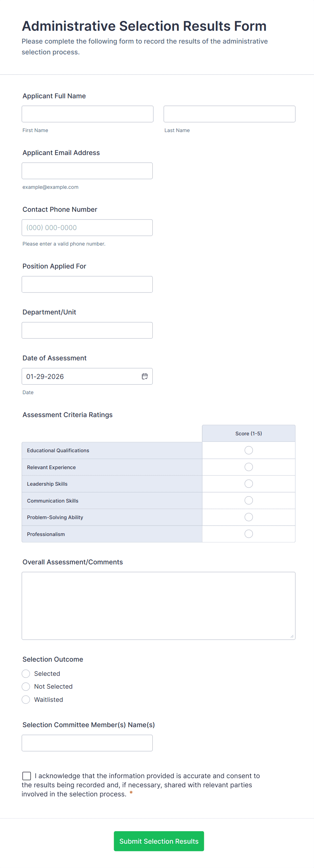Select score radio for Leadership Skills
The height and width of the screenshot is (868, 314).
(248, 483)
